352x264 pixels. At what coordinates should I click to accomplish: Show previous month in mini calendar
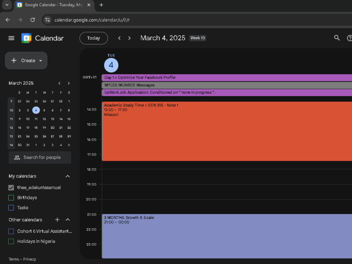coord(59,83)
